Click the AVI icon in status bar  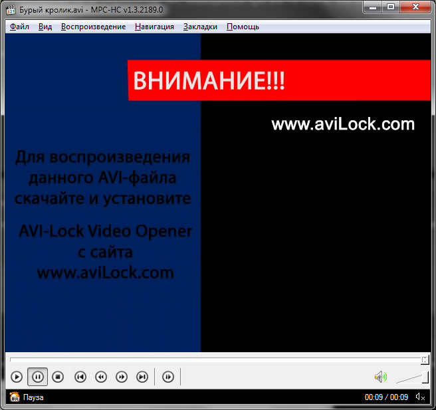15,397
